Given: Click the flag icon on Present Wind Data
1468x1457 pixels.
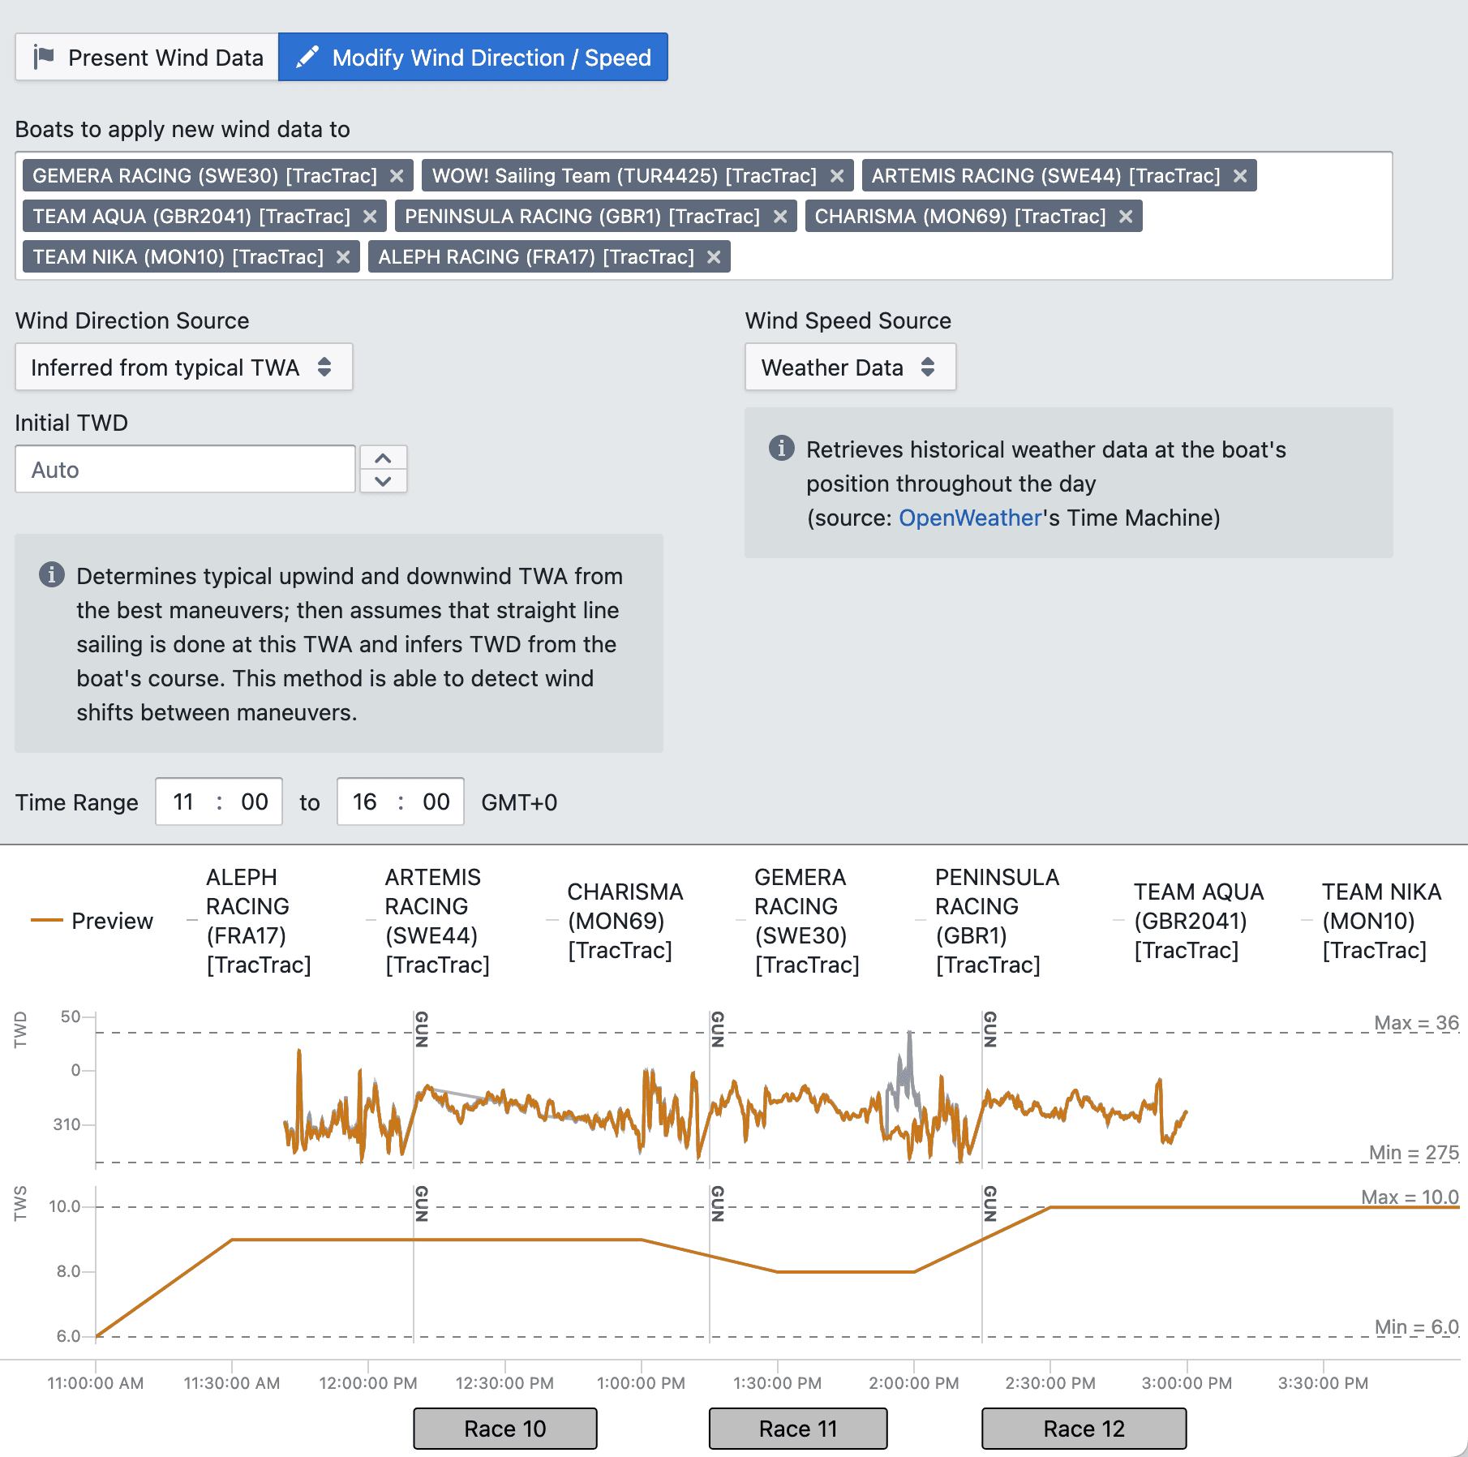Looking at the screenshot, I should (x=45, y=56).
